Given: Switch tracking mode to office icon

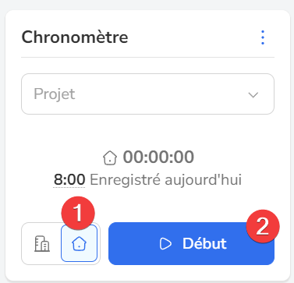Looking at the screenshot, I should pyautogui.click(x=42, y=243).
